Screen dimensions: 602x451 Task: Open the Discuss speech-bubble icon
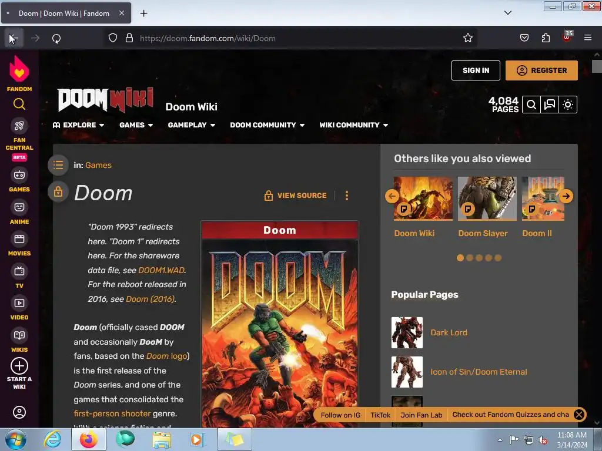coord(550,105)
